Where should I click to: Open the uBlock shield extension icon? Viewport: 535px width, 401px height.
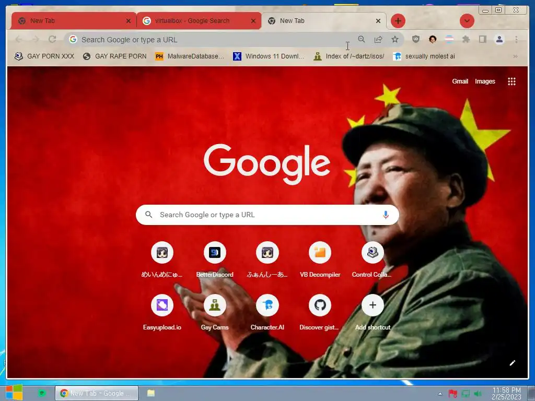coord(415,40)
